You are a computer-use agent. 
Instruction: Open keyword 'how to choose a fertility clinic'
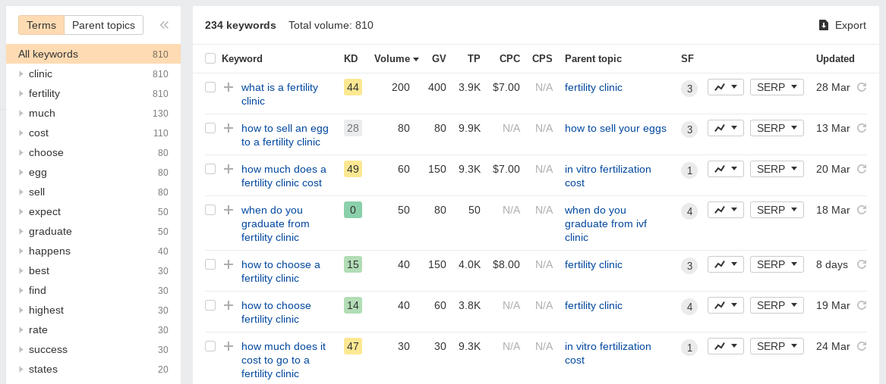[x=281, y=271]
